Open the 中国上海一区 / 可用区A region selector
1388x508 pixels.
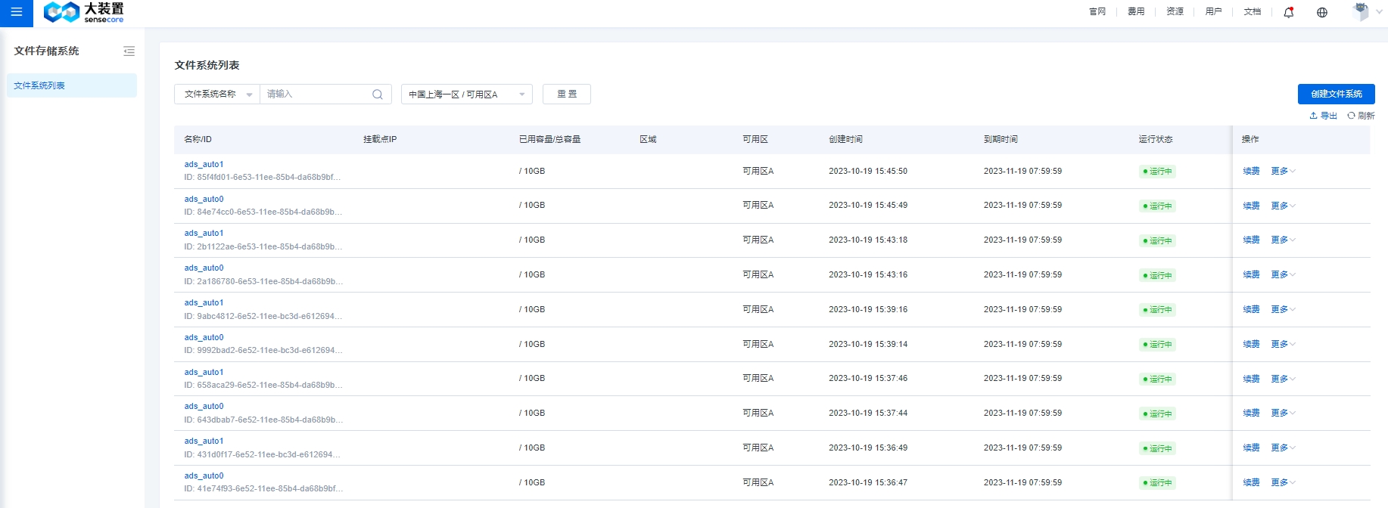click(x=466, y=94)
